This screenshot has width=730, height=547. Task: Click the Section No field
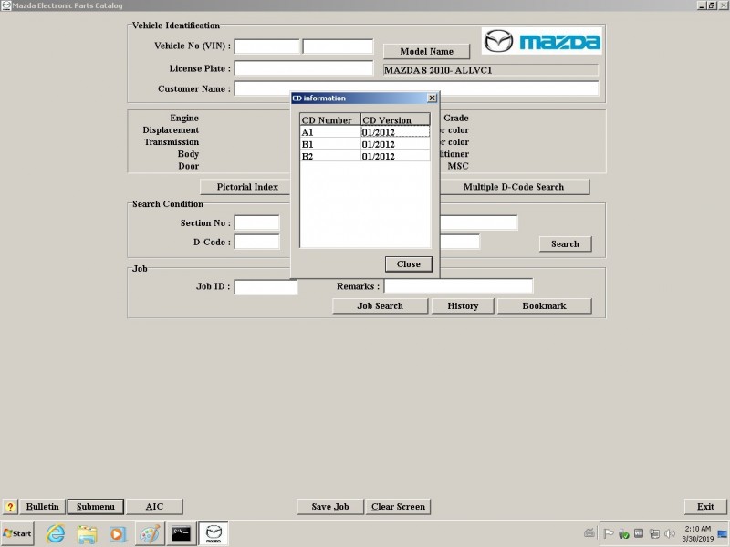pos(256,222)
